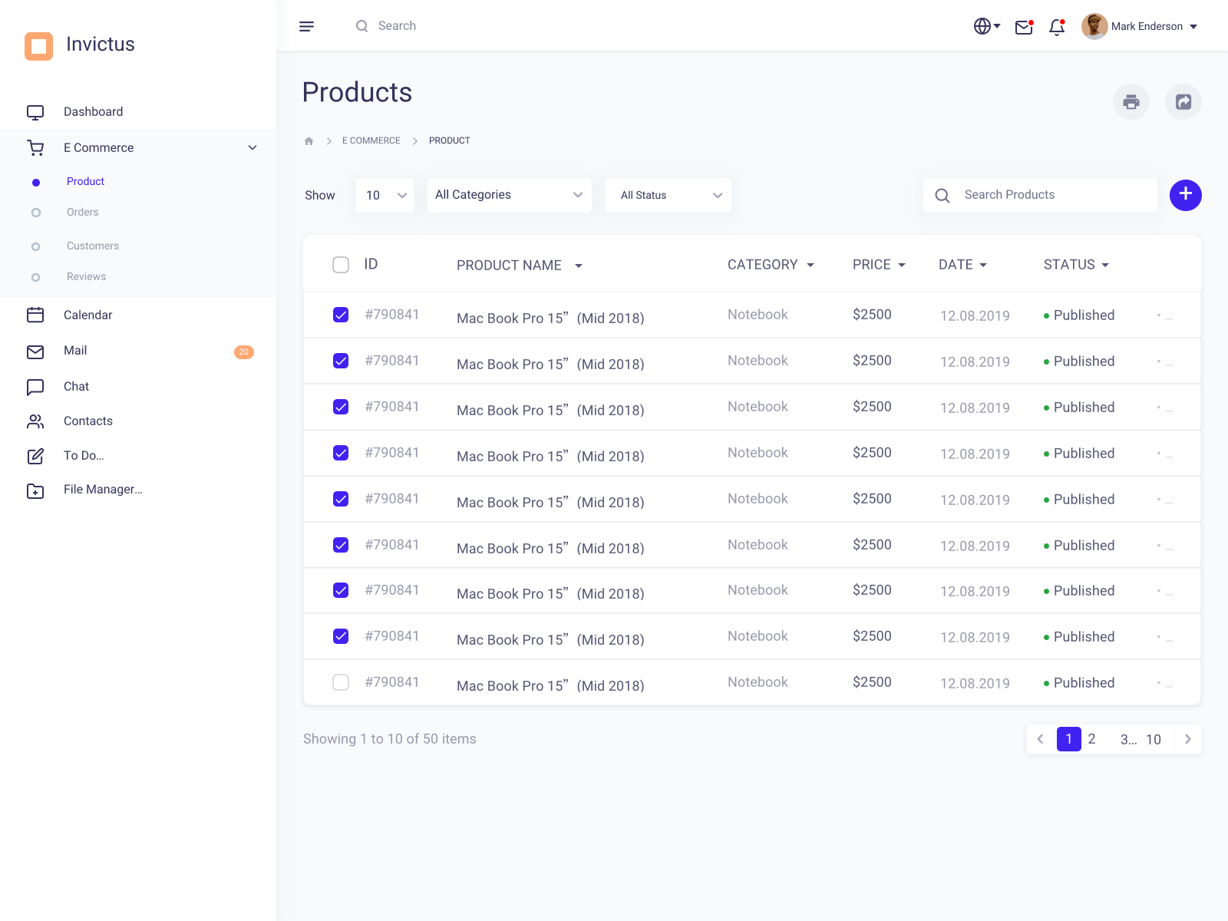This screenshot has height=921, width=1228.
Task: Click the Products page heading
Action: click(357, 93)
